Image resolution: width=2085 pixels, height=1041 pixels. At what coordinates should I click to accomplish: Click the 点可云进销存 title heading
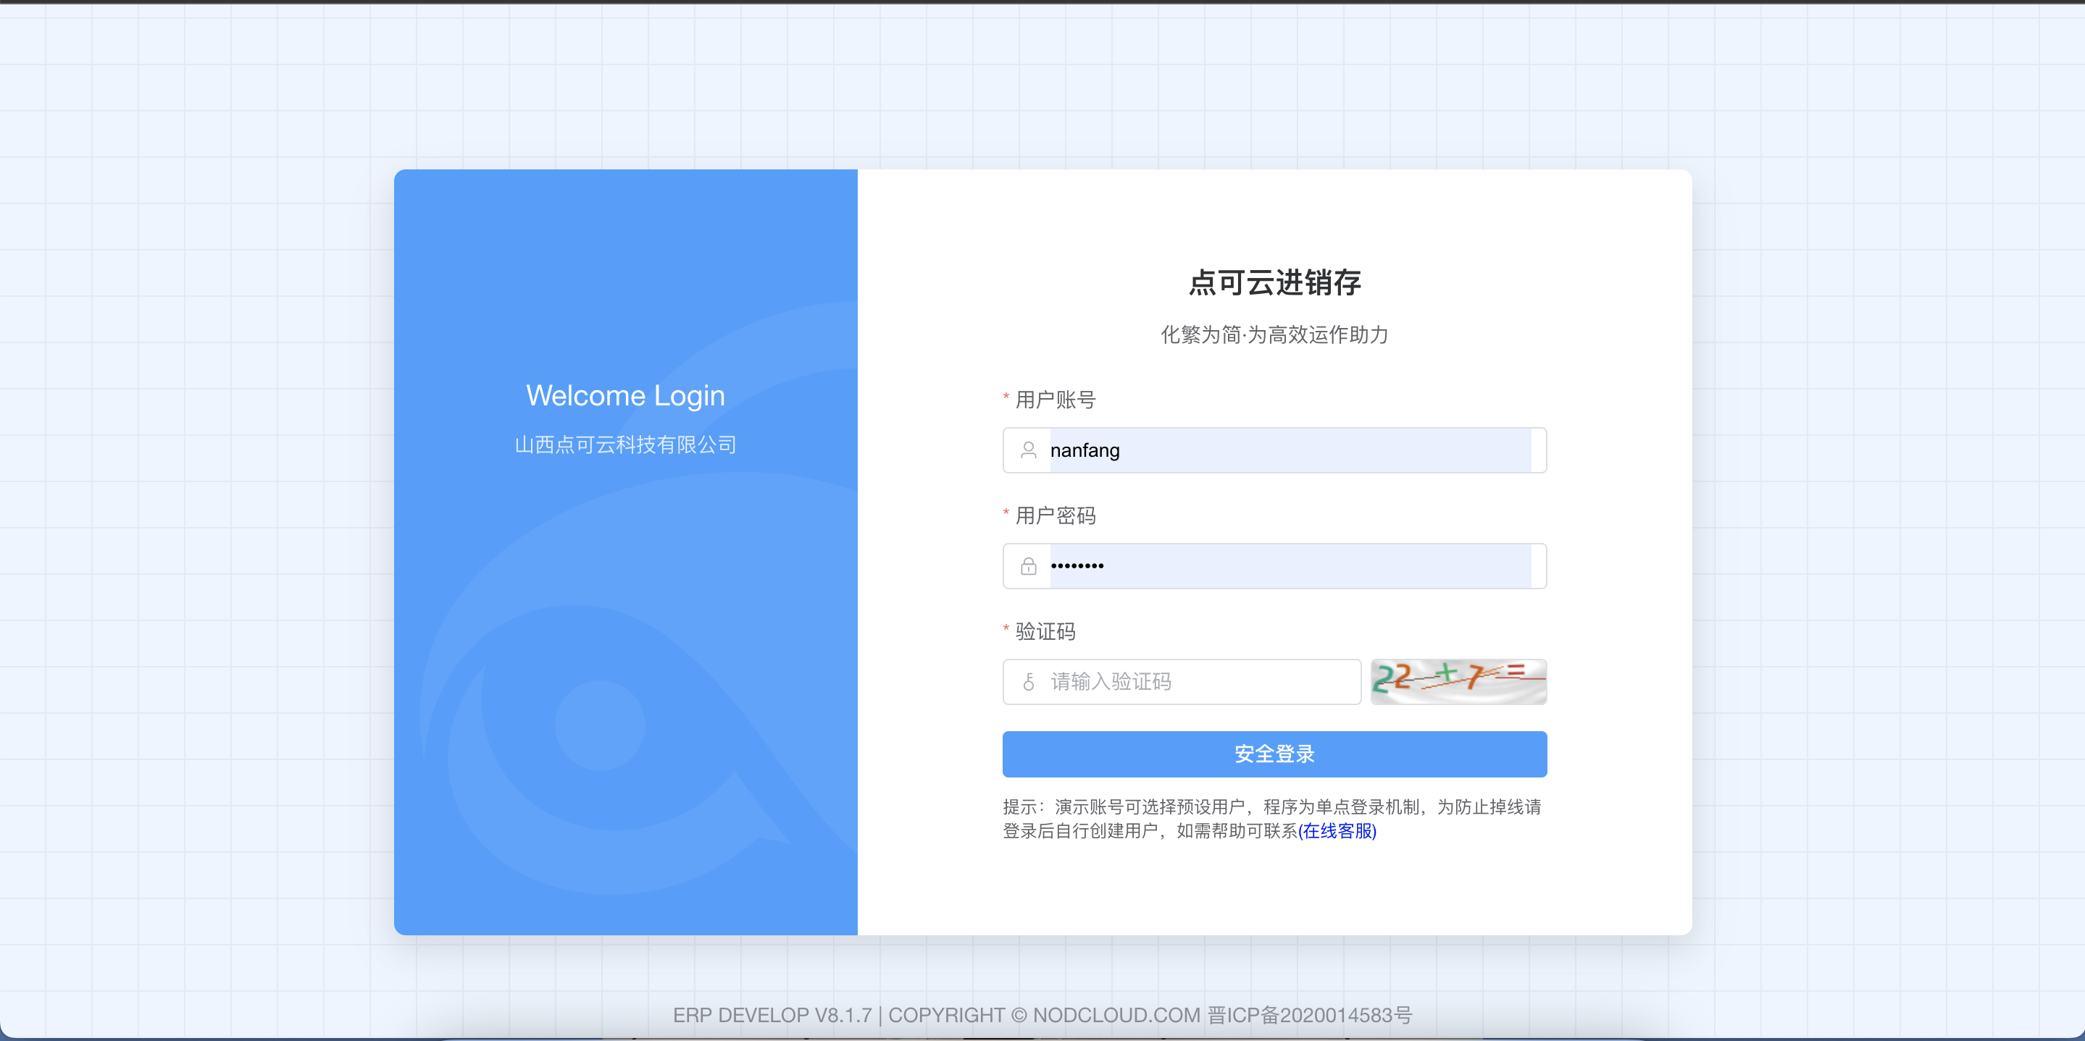tap(1274, 282)
